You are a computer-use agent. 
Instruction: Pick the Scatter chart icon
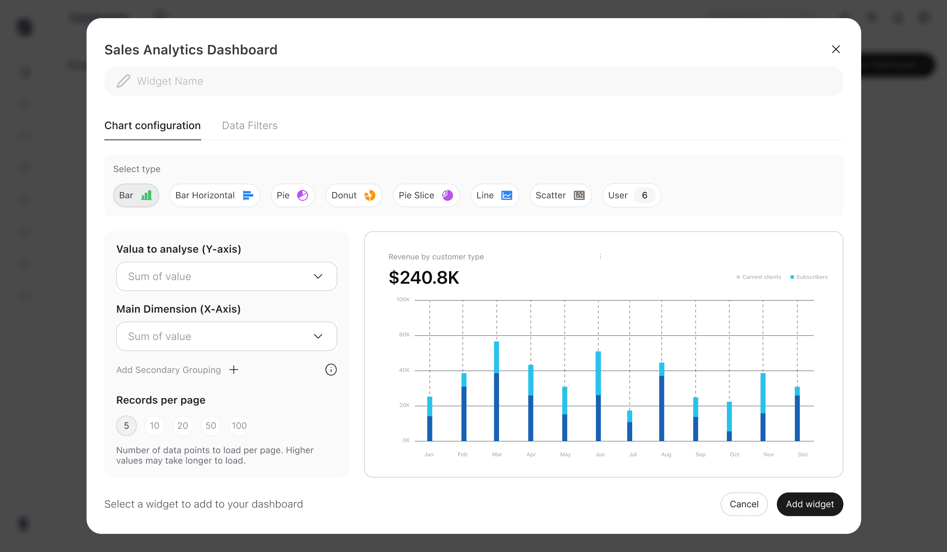tap(579, 195)
